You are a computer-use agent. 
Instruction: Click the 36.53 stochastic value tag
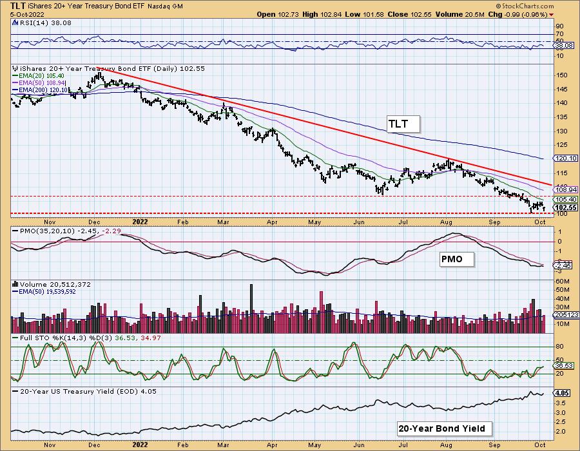click(564, 365)
